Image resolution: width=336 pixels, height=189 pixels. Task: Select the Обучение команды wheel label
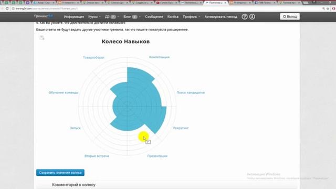pyautogui.click(x=64, y=92)
